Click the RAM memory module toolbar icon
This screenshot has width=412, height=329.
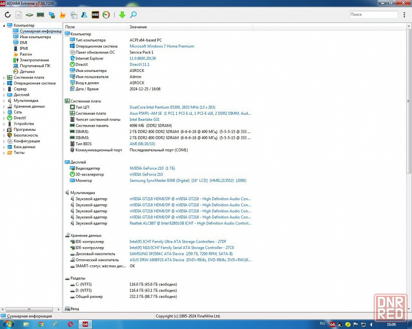pyautogui.click(x=40, y=15)
